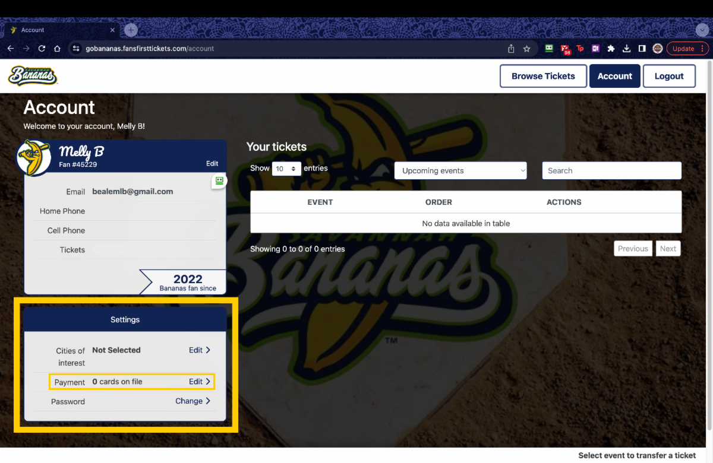
Task: Change the account Password
Action: pyautogui.click(x=193, y=401)
